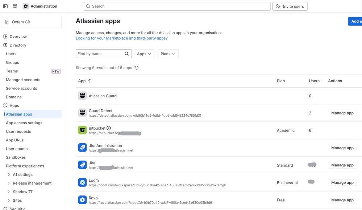Viewport: 362px width, 210px height.
Task: Click the Oxfam GB building icon
Action: pos(7,22)
